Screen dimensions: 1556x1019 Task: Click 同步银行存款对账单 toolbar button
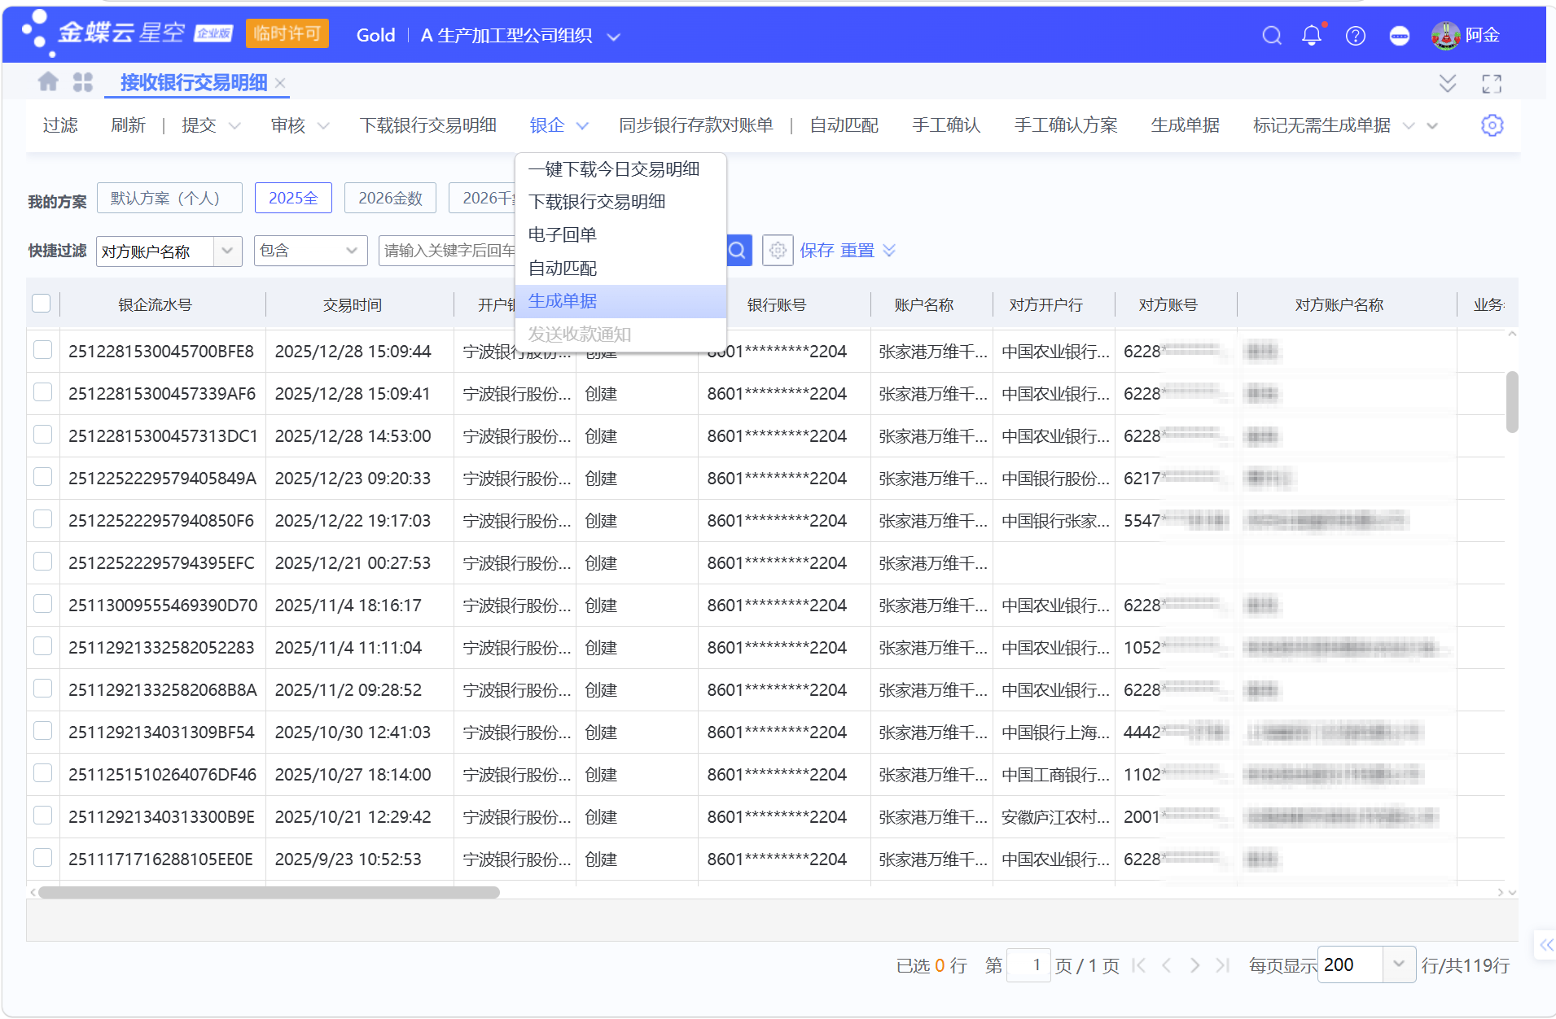coord(696,125)
